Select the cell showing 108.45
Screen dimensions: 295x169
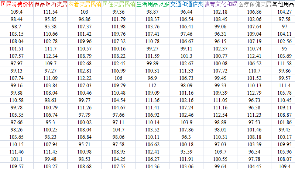click(220, 19)
